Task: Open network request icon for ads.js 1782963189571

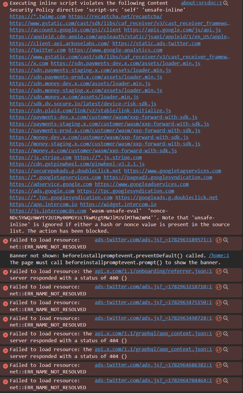Action: click(x=219, y=240)
